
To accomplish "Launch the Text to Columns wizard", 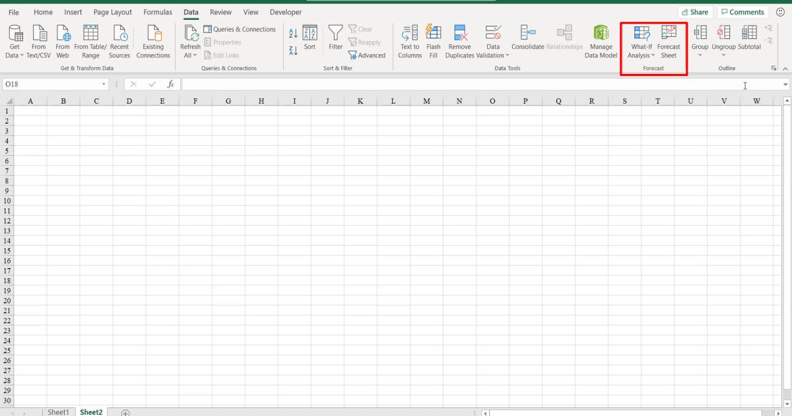I will [x=409, y=41].
